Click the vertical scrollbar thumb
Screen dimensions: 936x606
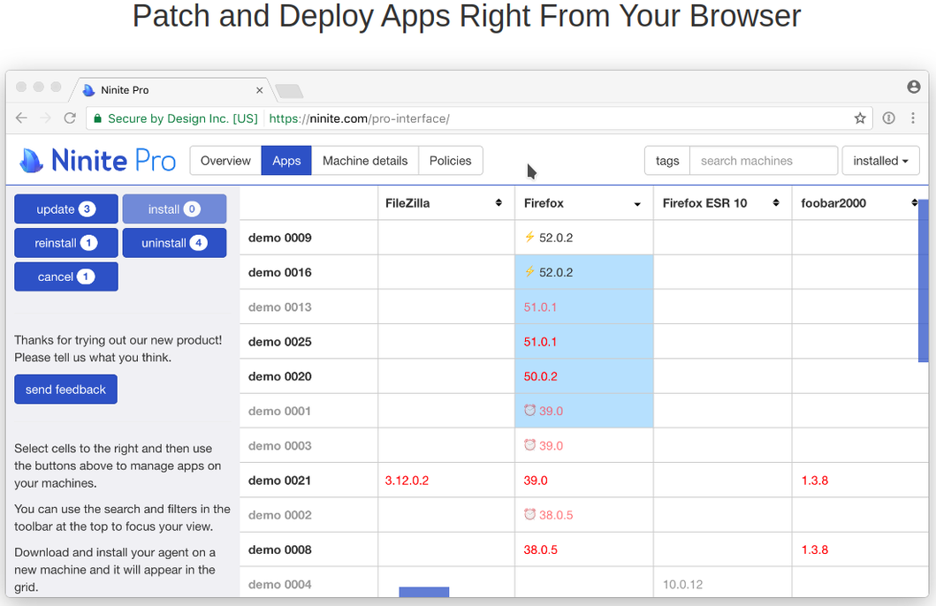coord(923,281)
